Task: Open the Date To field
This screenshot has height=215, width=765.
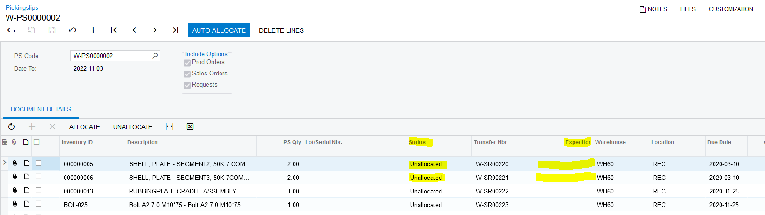Action: [94, 68]
